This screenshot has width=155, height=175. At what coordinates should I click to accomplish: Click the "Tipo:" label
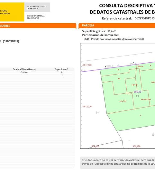point(86,39)
